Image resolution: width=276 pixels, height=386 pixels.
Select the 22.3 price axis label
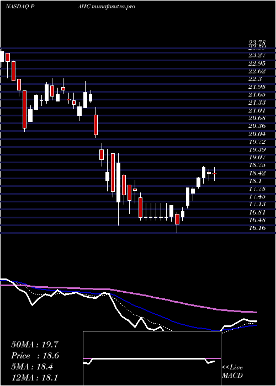tap(256, 79)
